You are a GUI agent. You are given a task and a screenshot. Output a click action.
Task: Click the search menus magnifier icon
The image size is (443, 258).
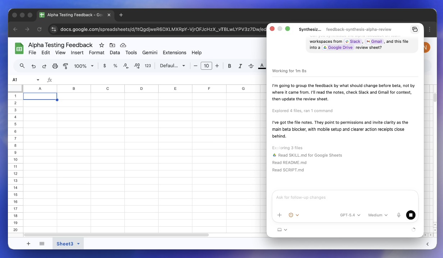pos(22,66)
